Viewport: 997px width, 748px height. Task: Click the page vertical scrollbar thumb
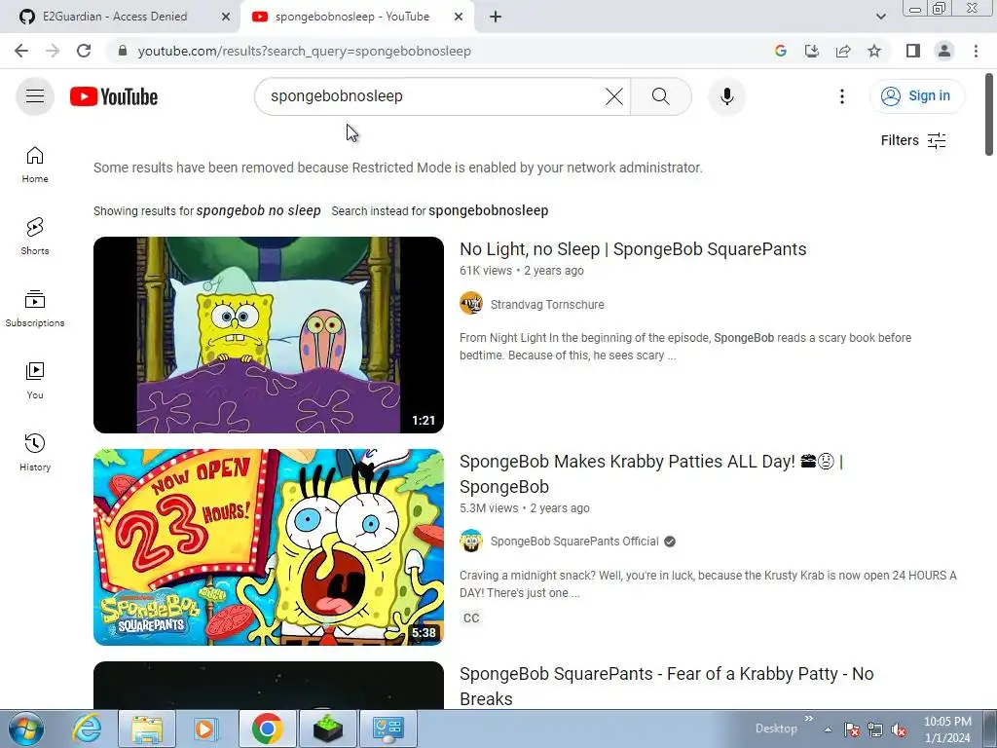point(989,115)
